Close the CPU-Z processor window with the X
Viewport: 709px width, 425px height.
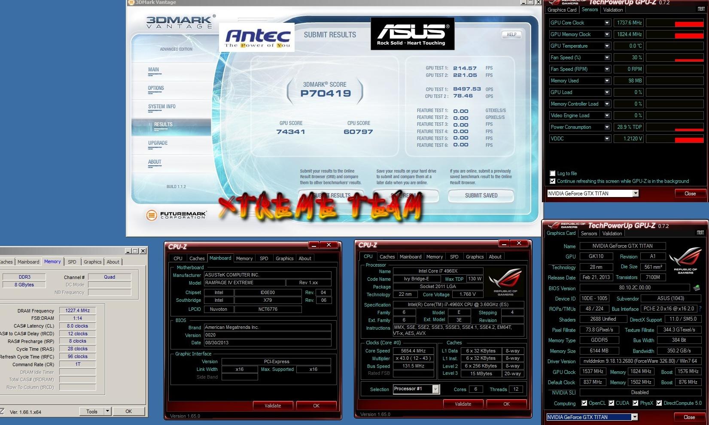point(519,243)
